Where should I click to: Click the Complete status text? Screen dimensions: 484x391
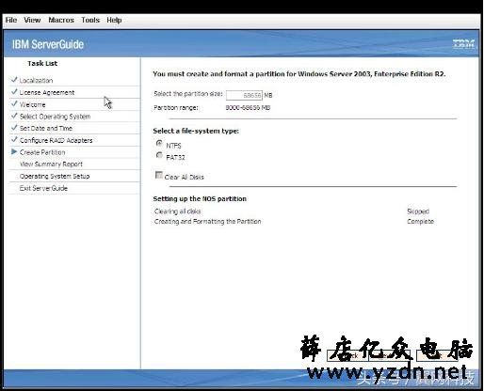pos(421,222)
